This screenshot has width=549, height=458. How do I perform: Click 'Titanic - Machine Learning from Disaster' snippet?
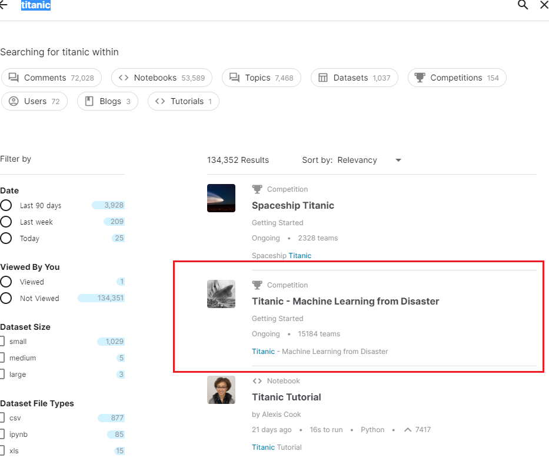coord(320,352)
